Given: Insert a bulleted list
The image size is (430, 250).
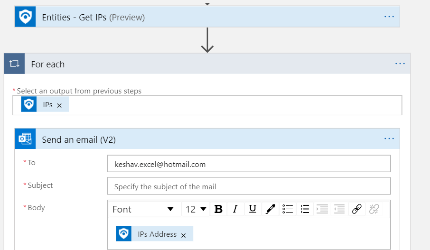Looking at the screenshot, I should [x=287, y=209].
